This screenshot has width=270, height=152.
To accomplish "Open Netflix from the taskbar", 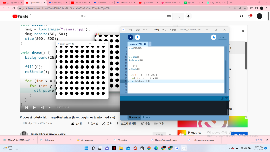I will point(114,148).
